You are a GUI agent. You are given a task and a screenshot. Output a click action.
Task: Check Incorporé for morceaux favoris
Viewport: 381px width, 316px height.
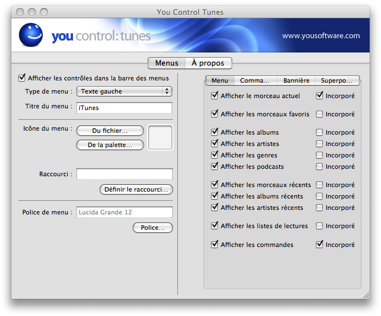[x=319, y=114]
